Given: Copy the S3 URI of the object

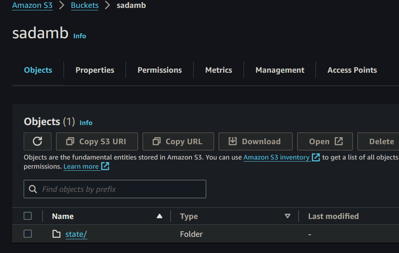Looking at the screenshot, I should (97, 141).
